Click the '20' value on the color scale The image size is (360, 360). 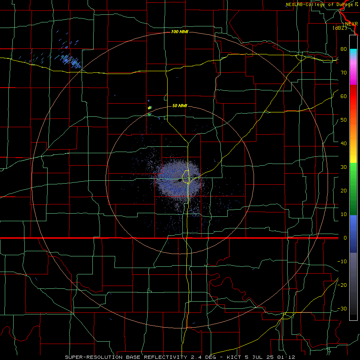click(x=344, y=190)
